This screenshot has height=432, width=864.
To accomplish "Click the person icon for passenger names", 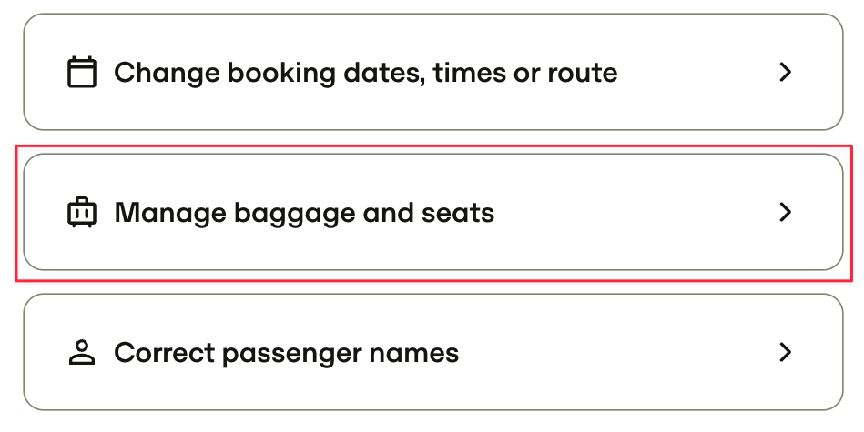I will (82, 352).
